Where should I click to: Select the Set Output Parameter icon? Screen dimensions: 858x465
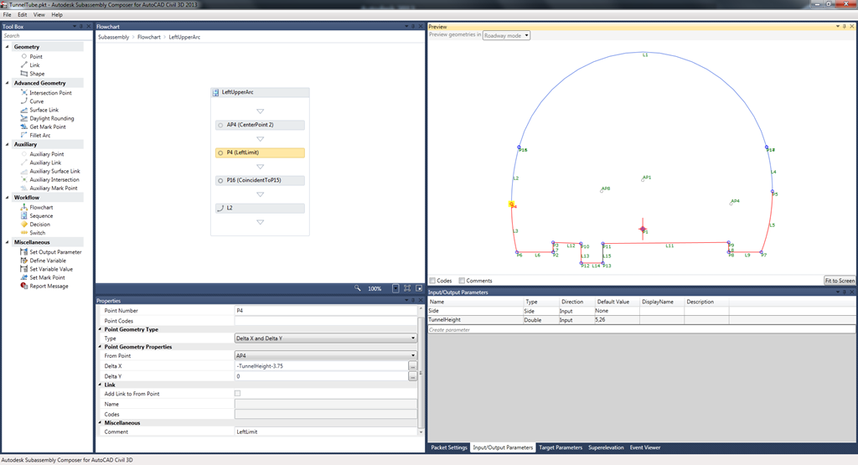pos(23,251)
